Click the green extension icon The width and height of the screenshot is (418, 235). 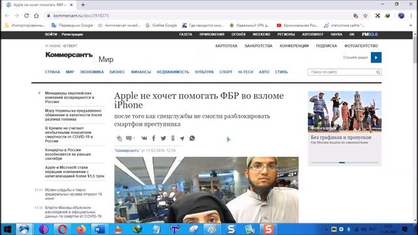[x=387, y=16]
